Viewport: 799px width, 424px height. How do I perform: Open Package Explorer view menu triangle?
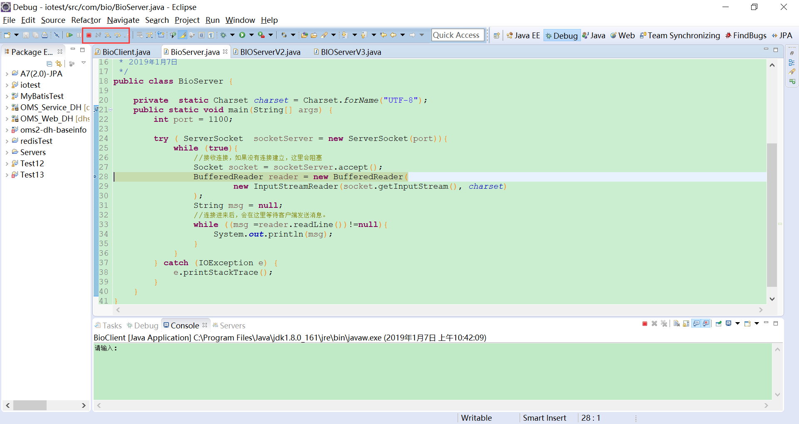84,63
